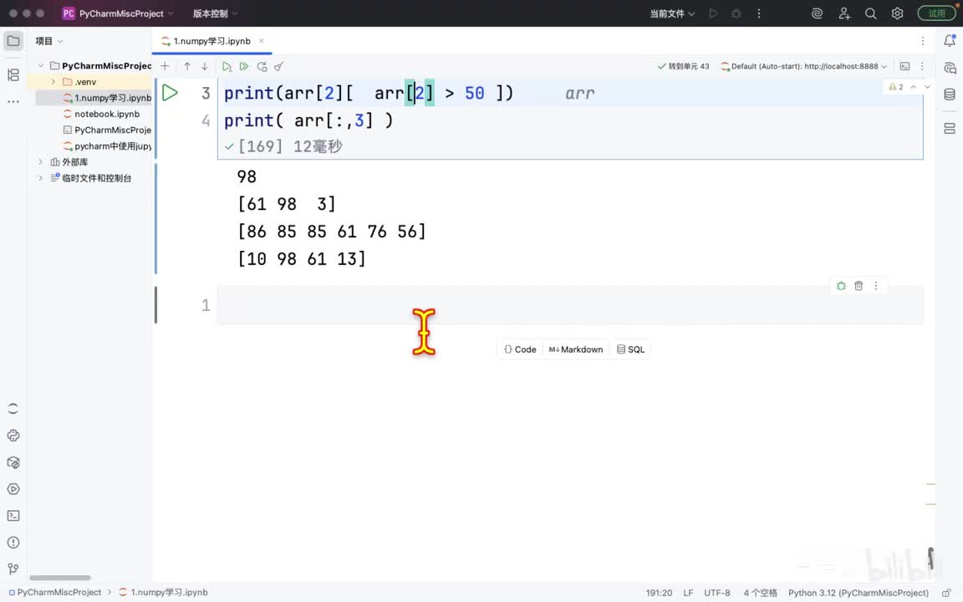Open the Structure tool window icon
The width and height of the screenshot is (963, 602).
(13, 75)
